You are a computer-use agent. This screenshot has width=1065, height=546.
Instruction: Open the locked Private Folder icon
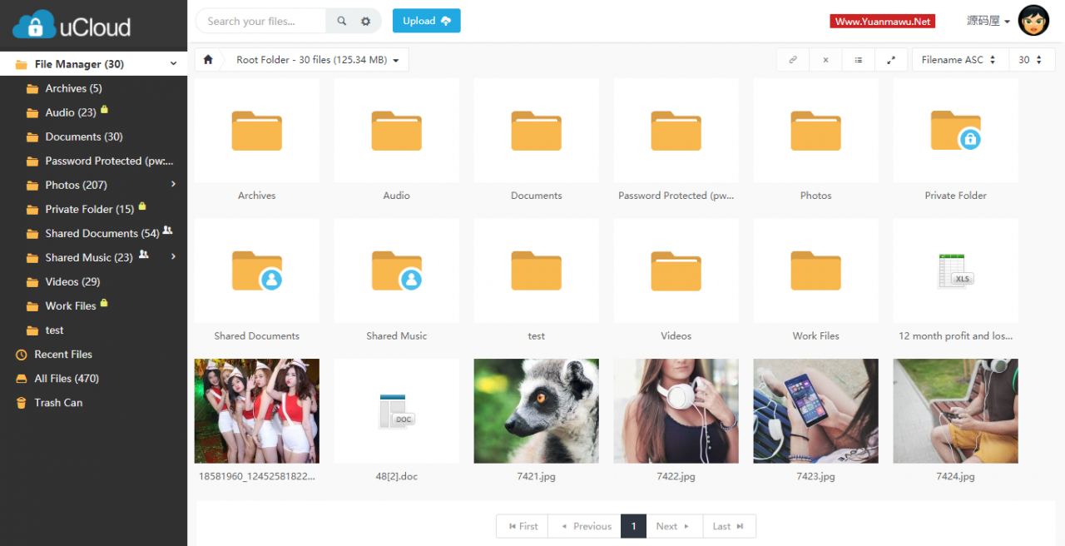pos(955,131)
